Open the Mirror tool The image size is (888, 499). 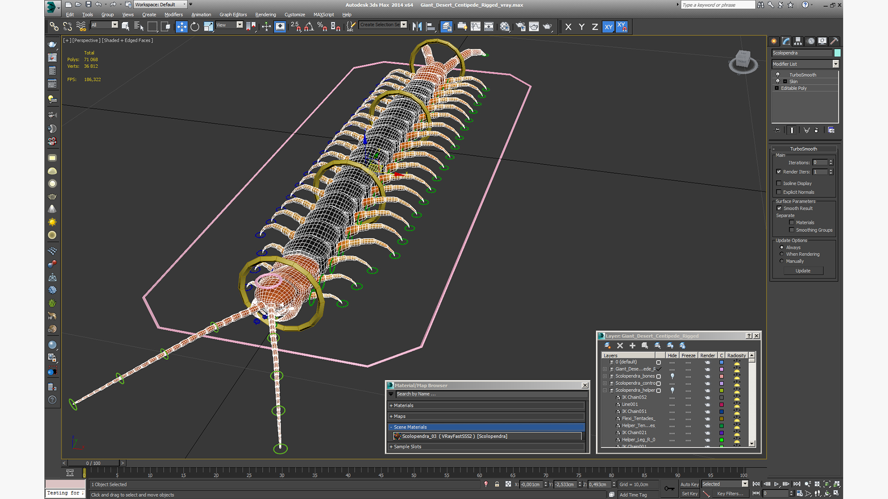[417, 27]
